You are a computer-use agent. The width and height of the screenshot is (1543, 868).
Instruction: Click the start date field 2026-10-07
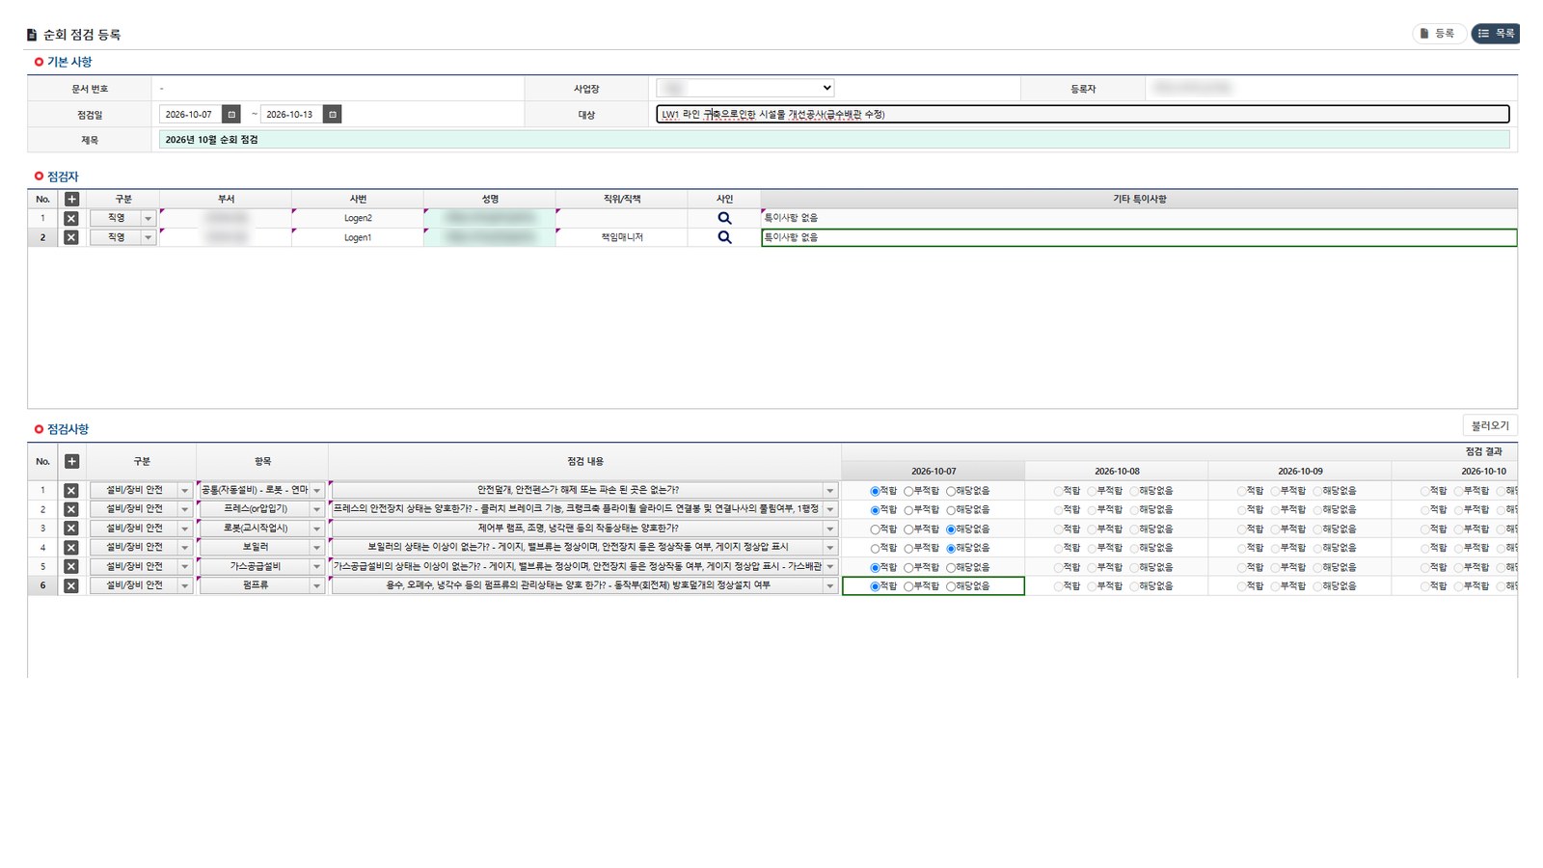[190, 114]
